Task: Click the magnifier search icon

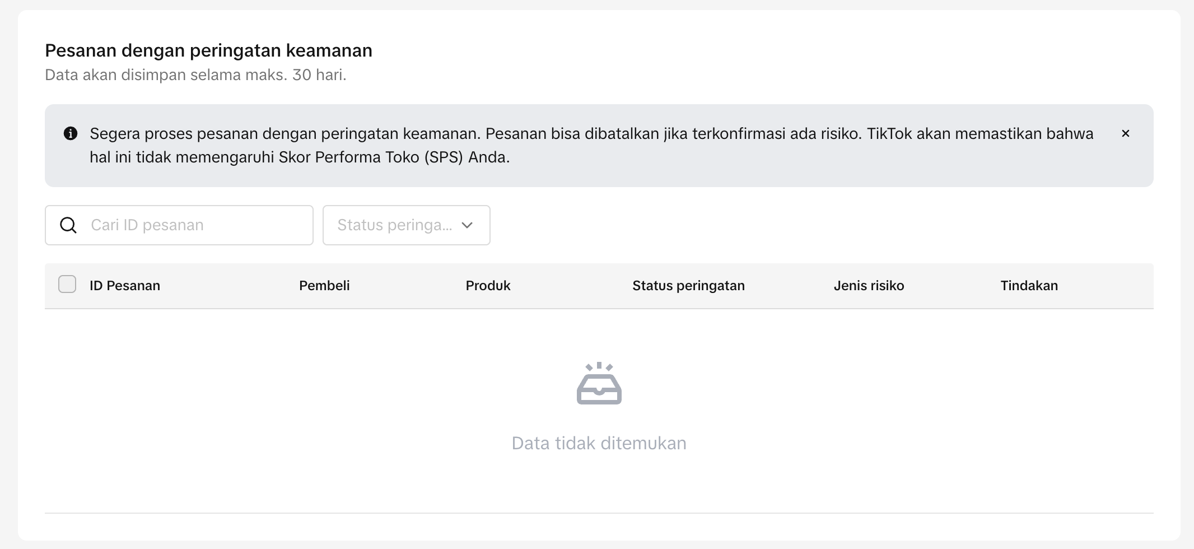Action: coord(68,225)
